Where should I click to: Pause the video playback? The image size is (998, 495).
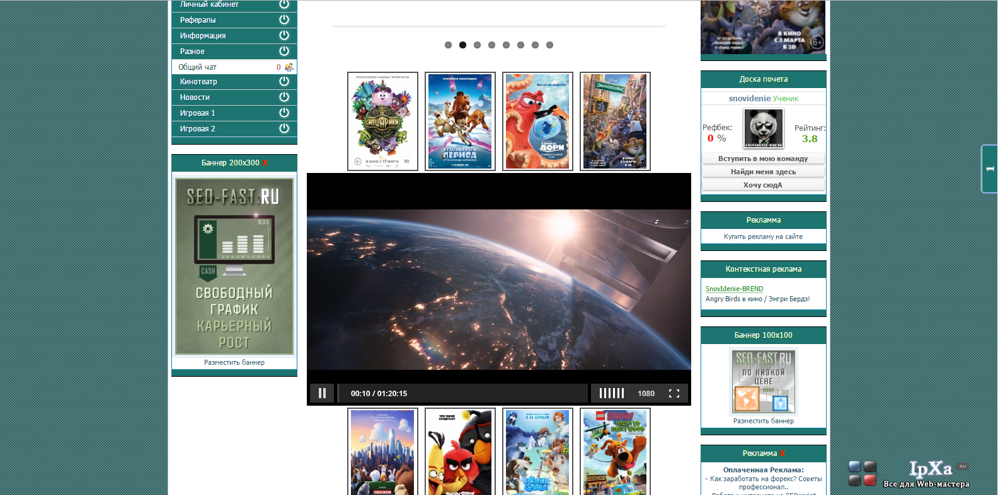[322, 393]
